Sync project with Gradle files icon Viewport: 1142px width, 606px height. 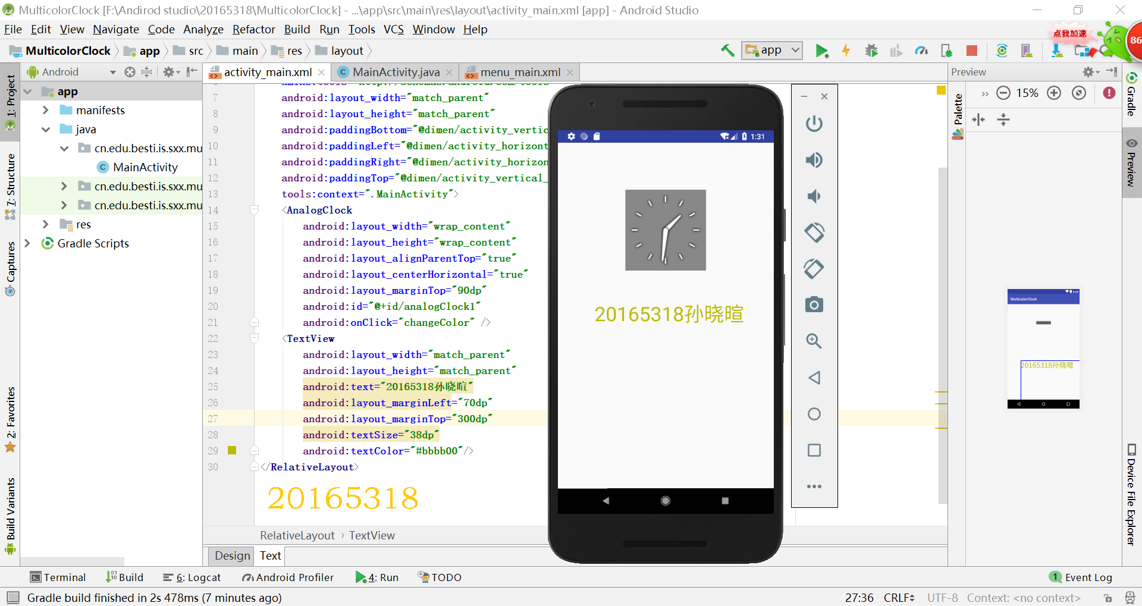[x=1002, y=51]
